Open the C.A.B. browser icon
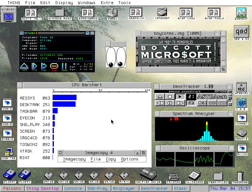Viewport: 252px width, 192px height. pyautogui.click(x=241, y=104)
